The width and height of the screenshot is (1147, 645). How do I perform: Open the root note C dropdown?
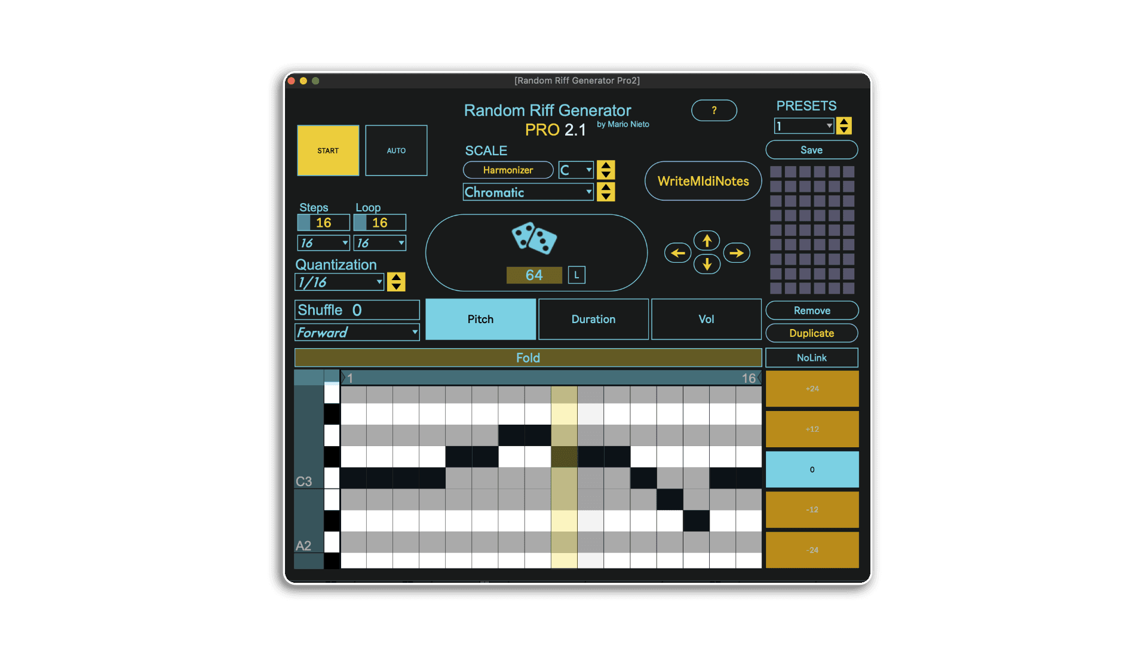tap(576, 170)
